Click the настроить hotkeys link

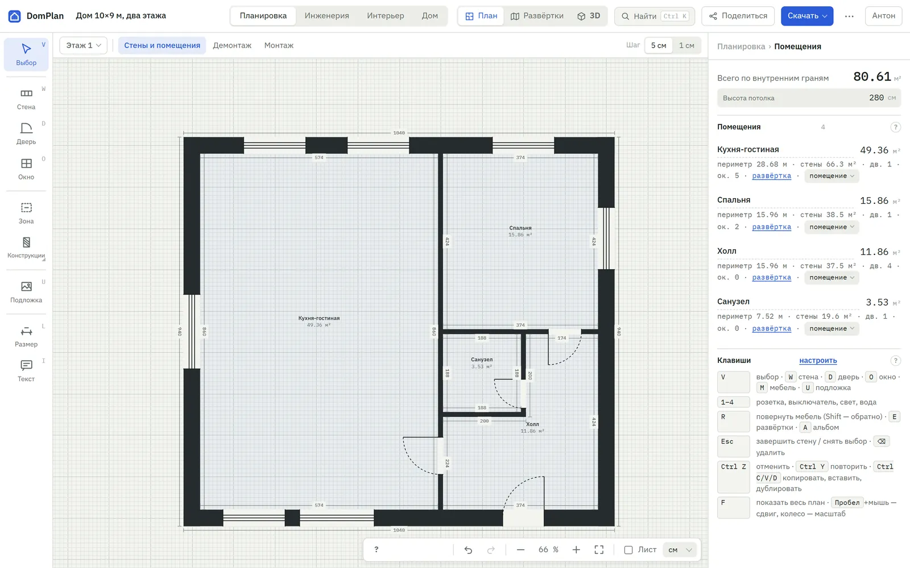tap(818, 361)
